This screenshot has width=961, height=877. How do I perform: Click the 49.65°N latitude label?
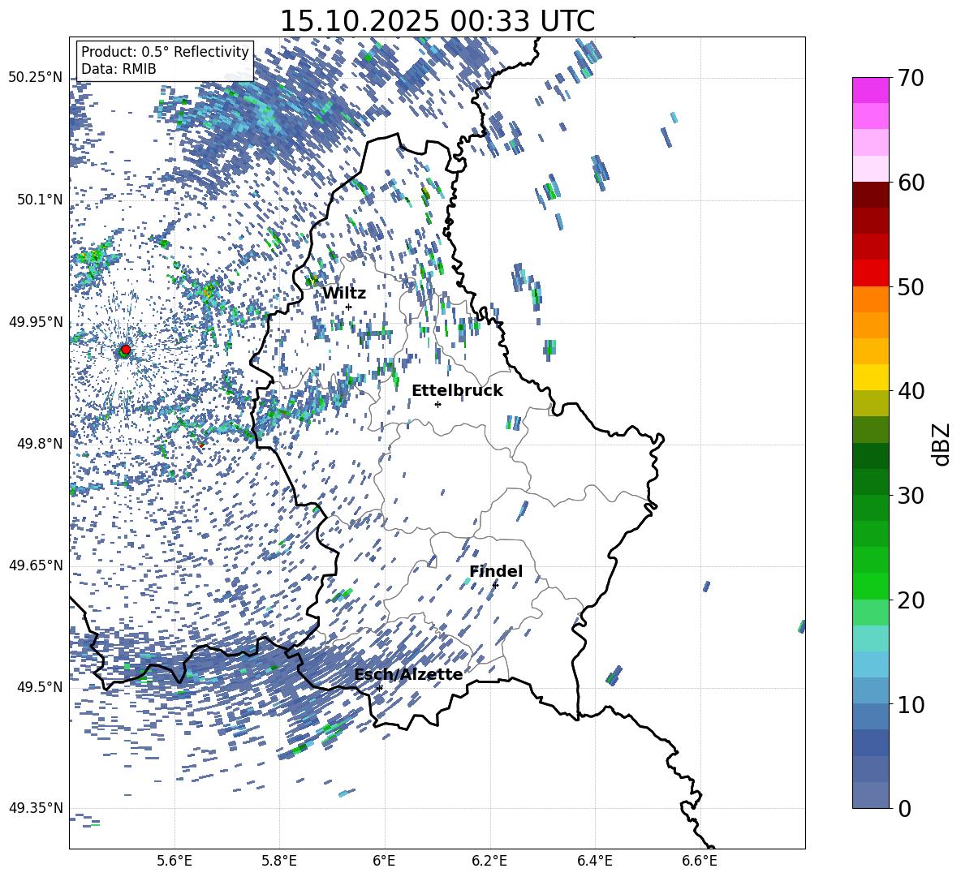pos(36,565)
